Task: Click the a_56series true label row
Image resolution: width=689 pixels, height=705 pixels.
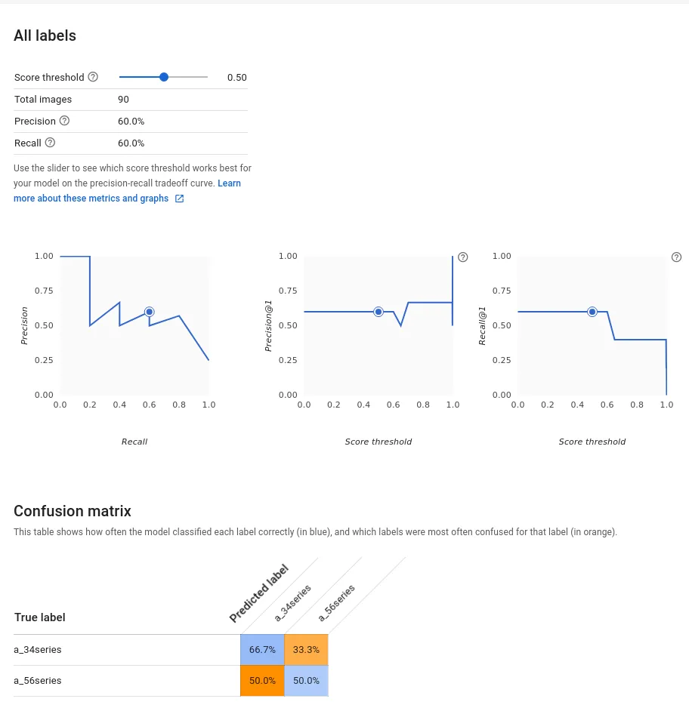Action: pos(38,681)
